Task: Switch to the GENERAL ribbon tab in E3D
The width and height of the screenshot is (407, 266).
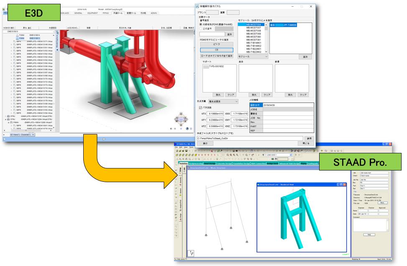Action: point(78,13)
